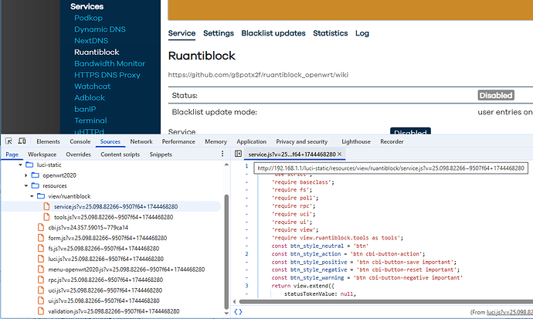The image size is (533, 319).
Task: Click the rpc.js file icon
Action: click(41, 280)
